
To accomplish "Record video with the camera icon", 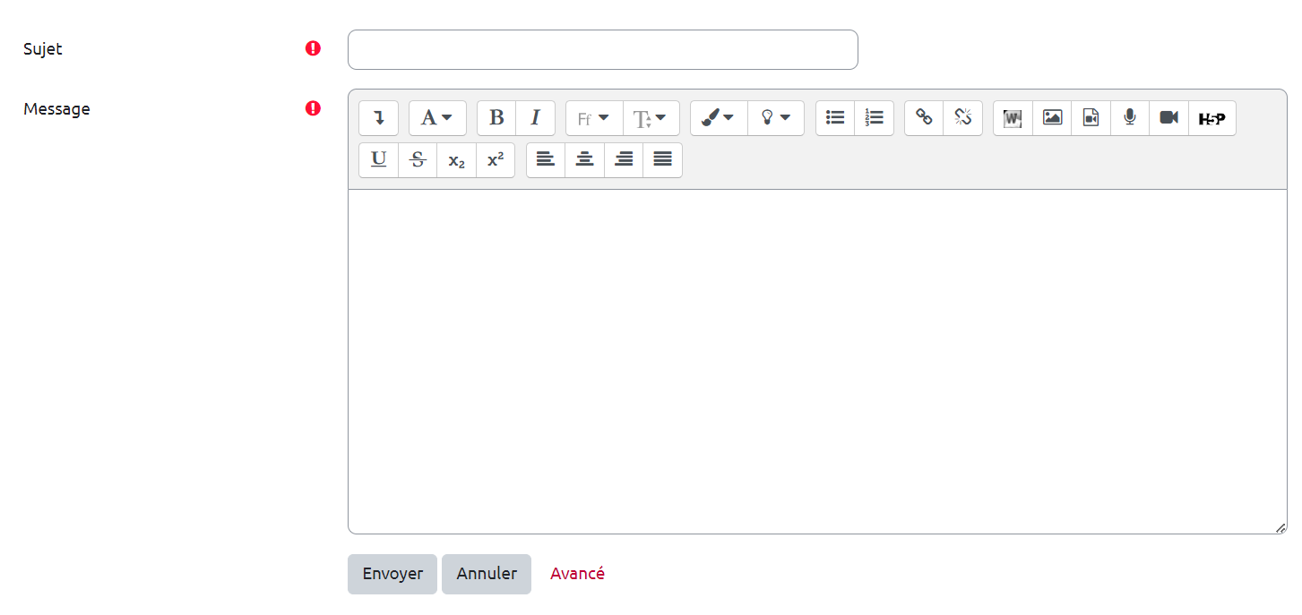I will pyautogui.click(x=1168, y=118).
